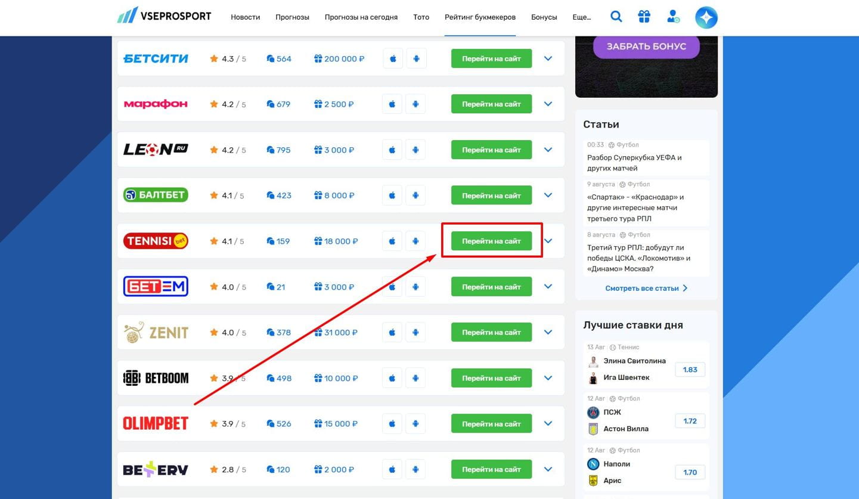
Task: Click the Бетем bookmaker logo
Action: (156, 287)
